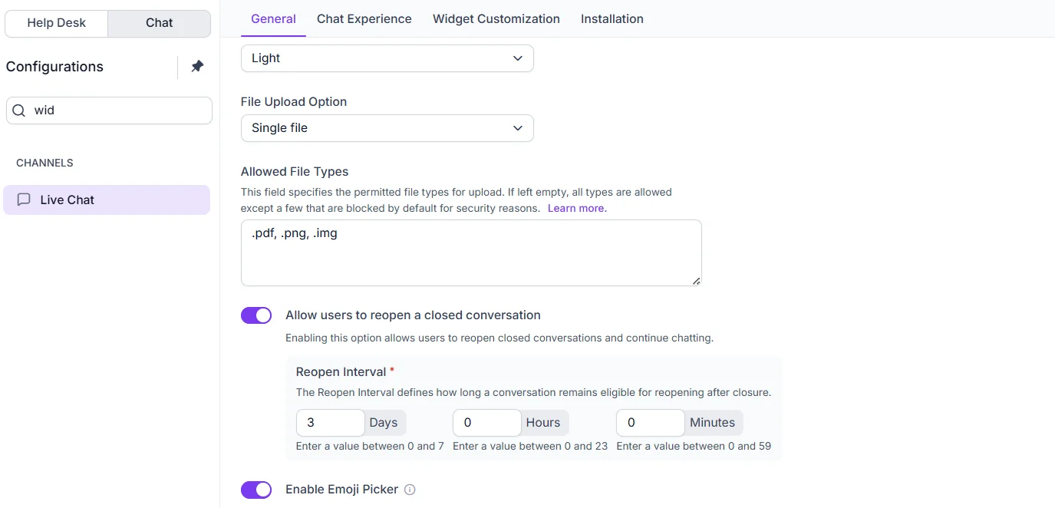The width and height of the screenshot is (1055, 508).
Task: Click the search magnifier icon
Action: click(x=19, y=111)
